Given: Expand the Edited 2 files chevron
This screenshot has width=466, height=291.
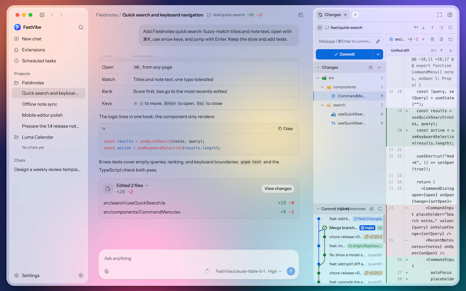Looking at the screenshot, I should pyautogui.click(x=147, y=186).
